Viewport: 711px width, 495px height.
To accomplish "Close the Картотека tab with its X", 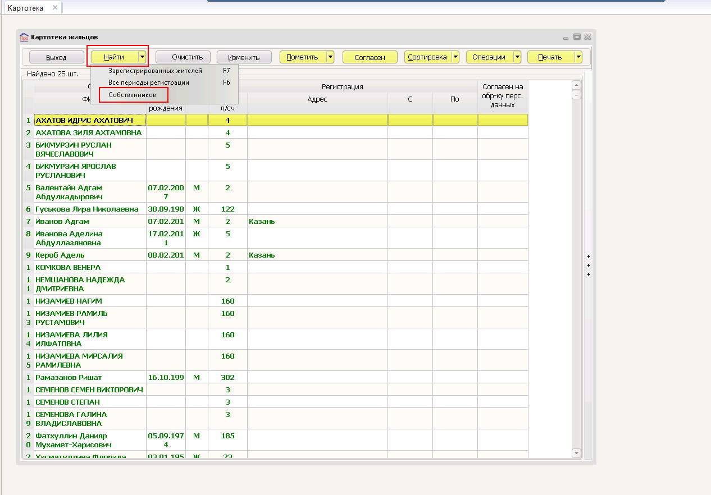I will pos(54,8).
